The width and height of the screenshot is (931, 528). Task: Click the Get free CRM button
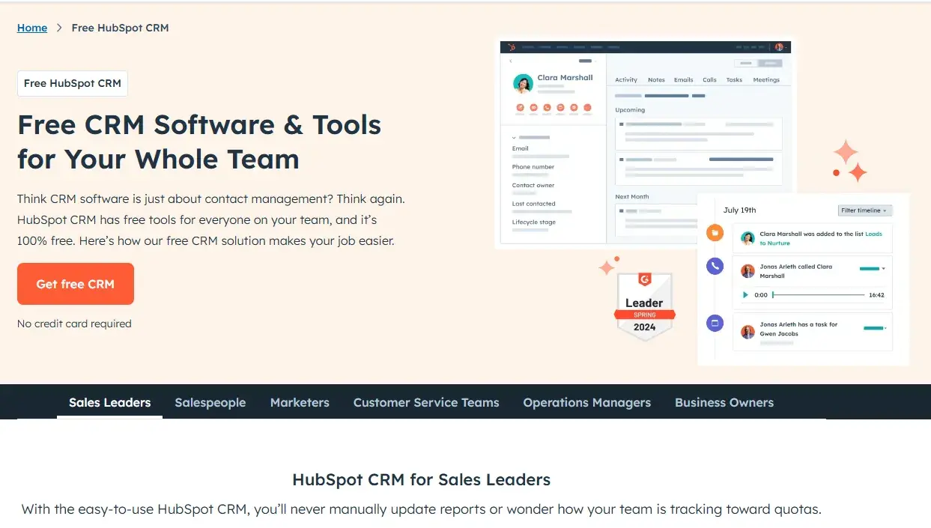tap(76, 284)
